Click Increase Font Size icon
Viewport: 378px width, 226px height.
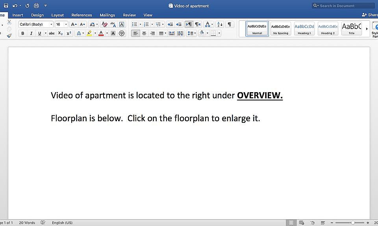[x=74, y=24]
